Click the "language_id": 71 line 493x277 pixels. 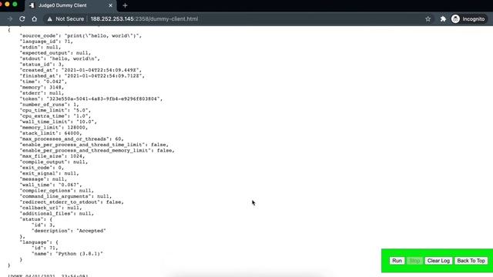[x=46, y=42]
